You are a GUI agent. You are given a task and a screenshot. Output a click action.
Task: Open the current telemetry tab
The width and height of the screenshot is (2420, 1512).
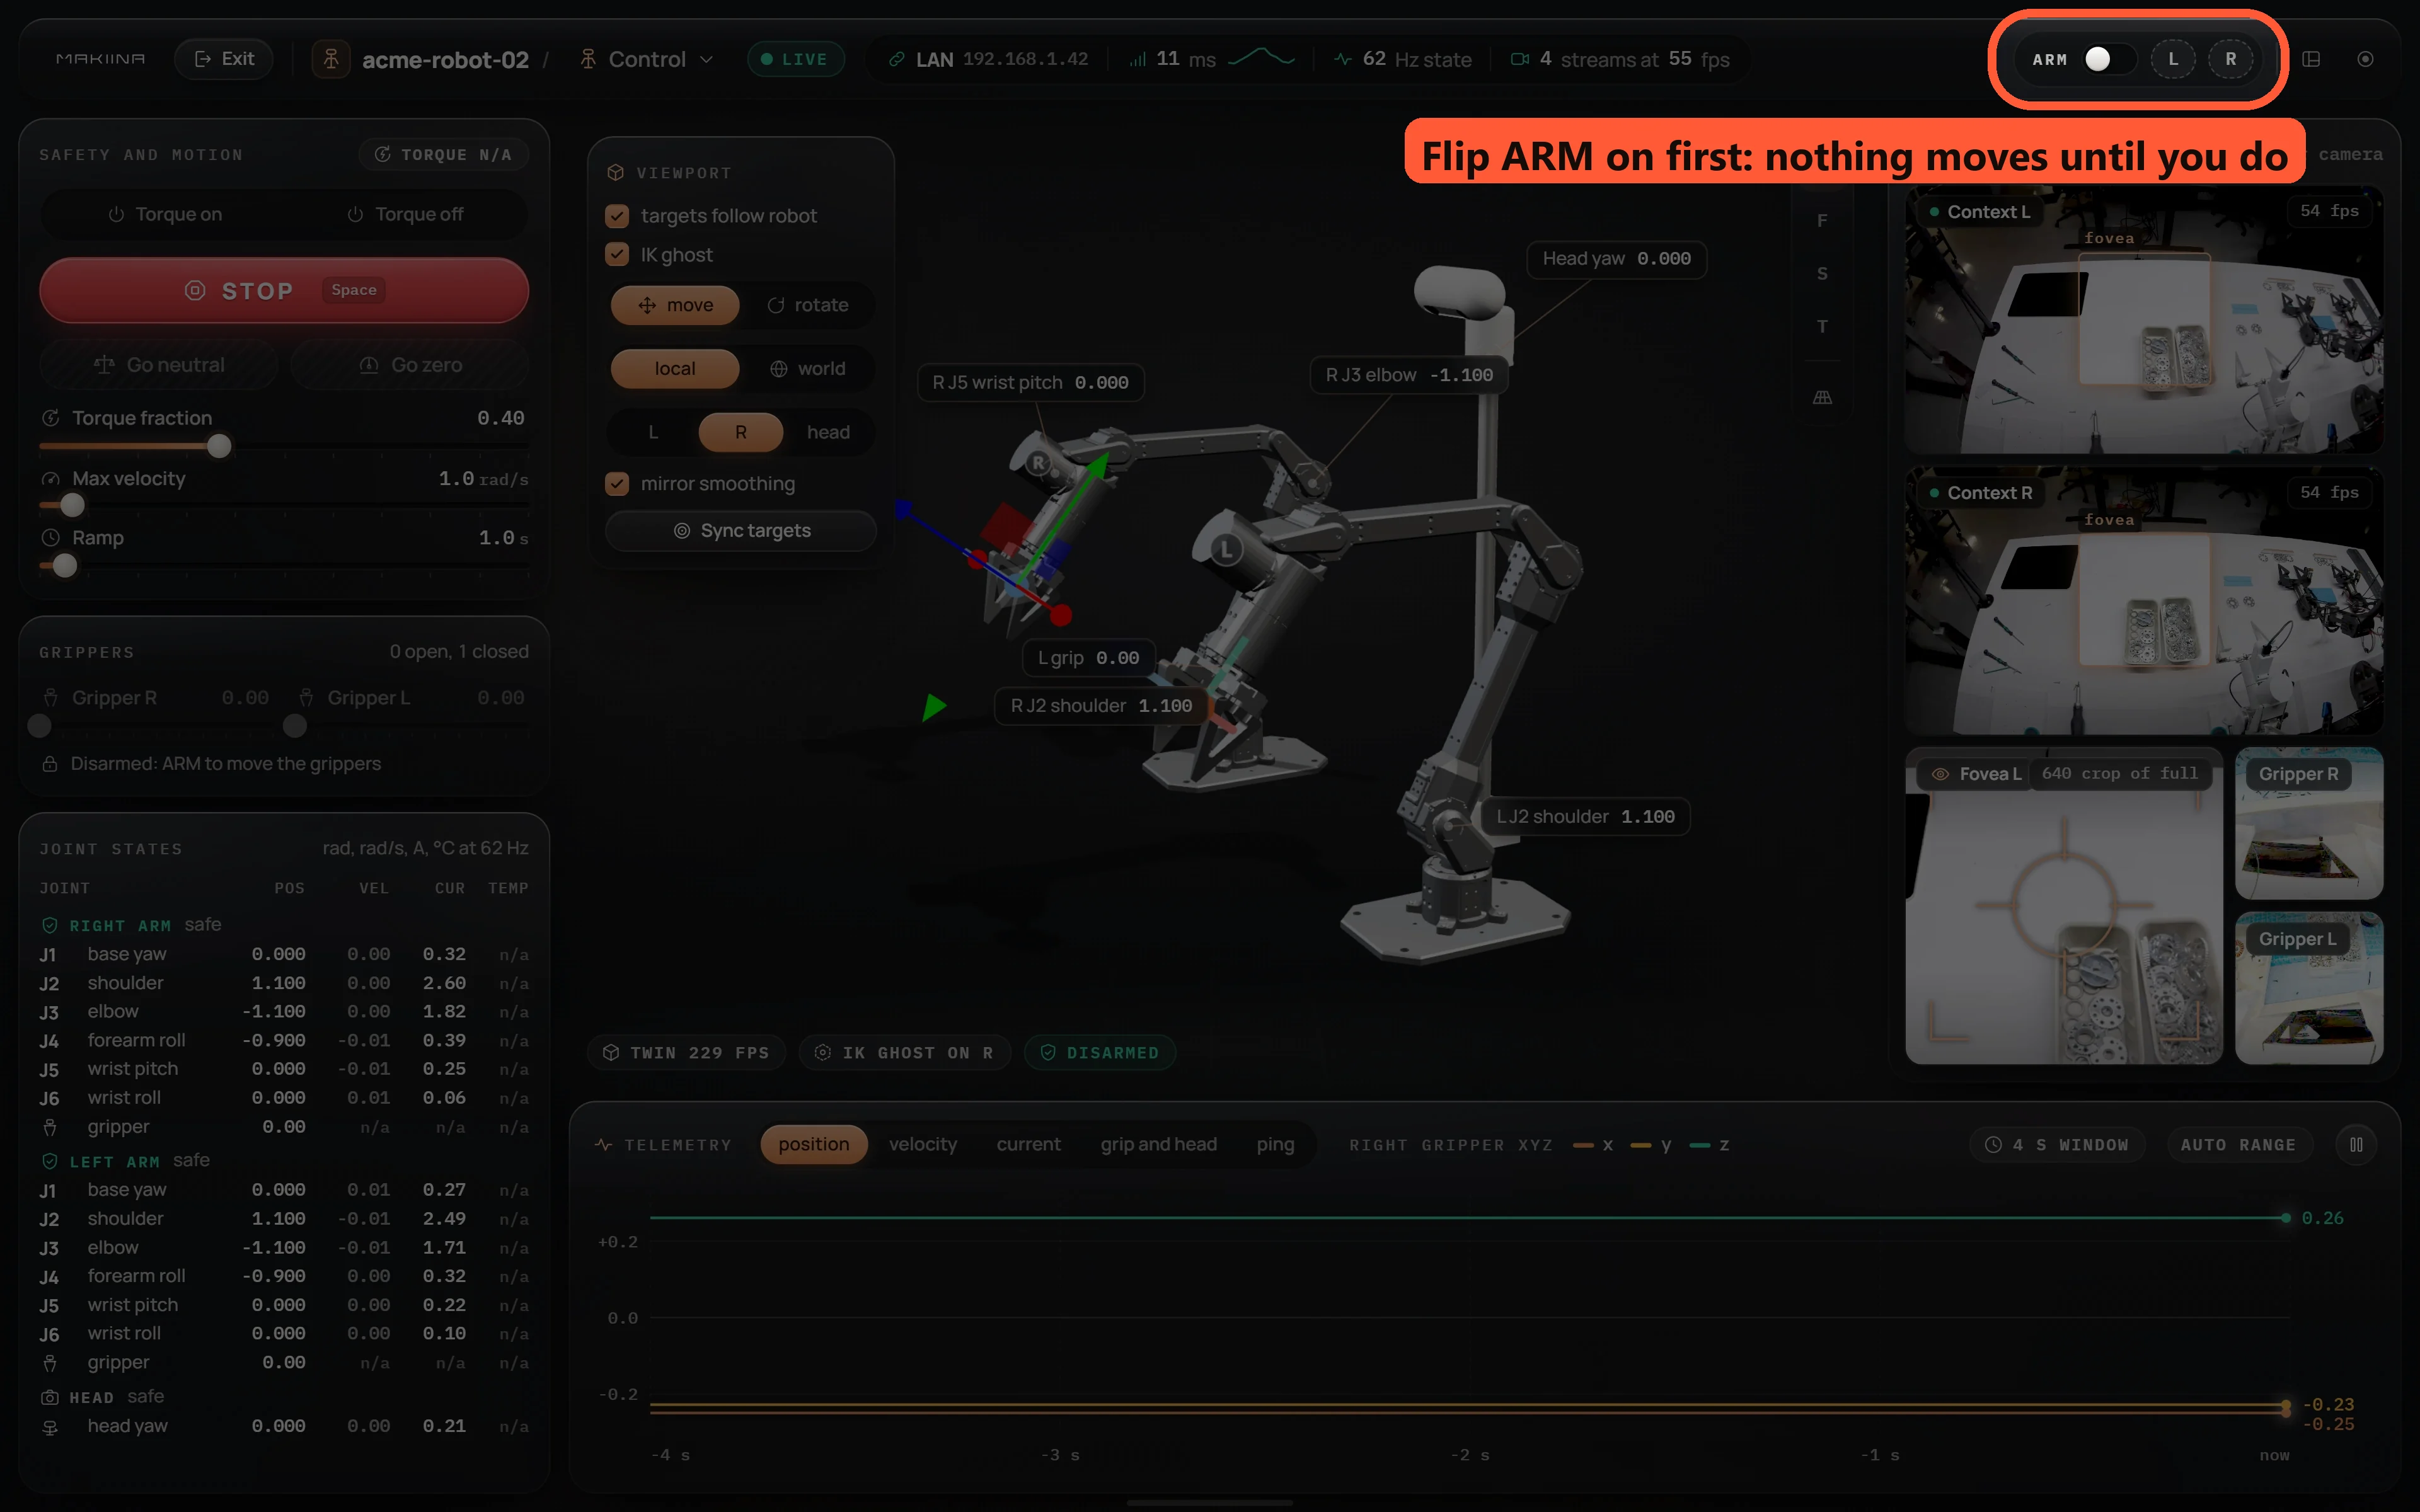[x=1028, y=1144]
